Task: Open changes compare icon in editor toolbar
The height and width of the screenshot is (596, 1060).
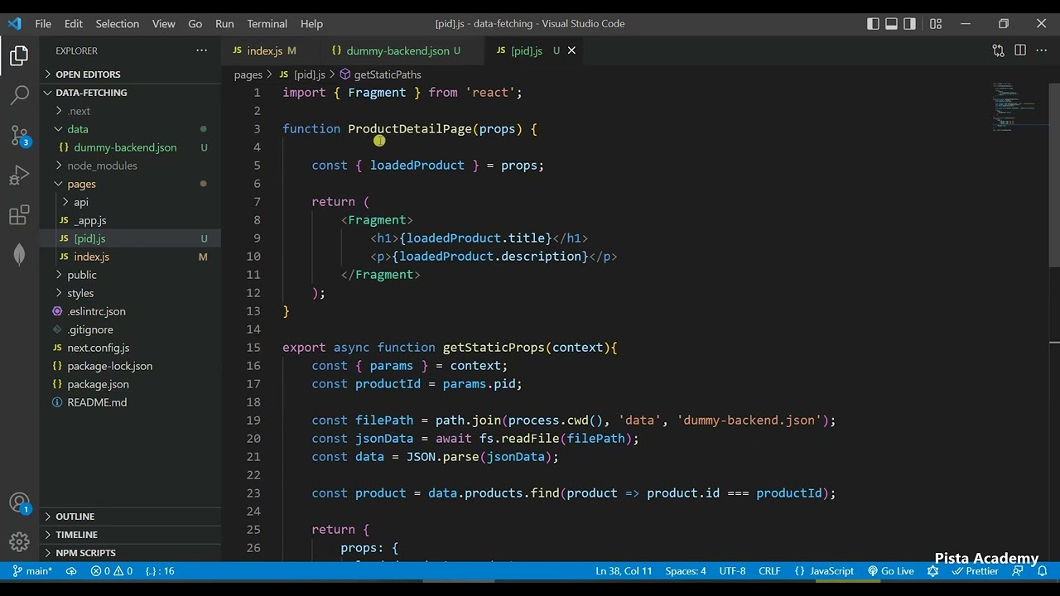Action: 998,50
